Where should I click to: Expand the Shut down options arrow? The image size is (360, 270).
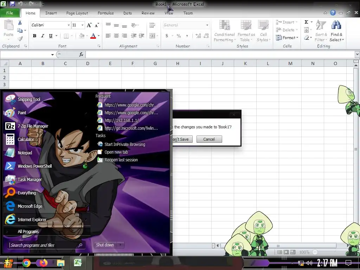(x=121, y=245)
